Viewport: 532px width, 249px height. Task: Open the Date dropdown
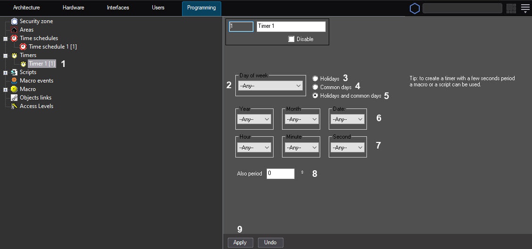[348, 119]
